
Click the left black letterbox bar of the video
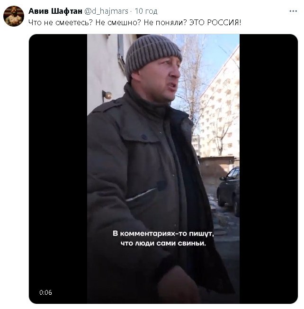pyautogui.click(x=58, y=169)
